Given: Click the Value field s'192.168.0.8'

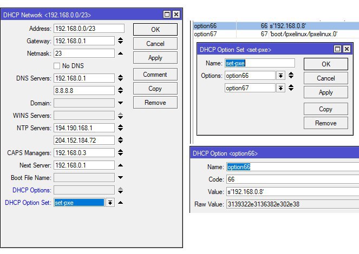Looking at the screenshot, I should [292, 192].
